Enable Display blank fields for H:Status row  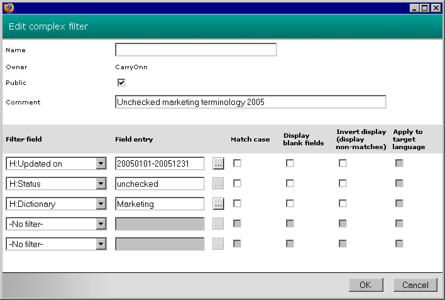(290, 183)
